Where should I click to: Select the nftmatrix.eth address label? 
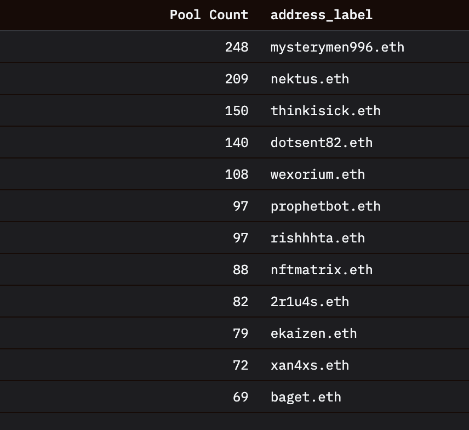[321, 270]
